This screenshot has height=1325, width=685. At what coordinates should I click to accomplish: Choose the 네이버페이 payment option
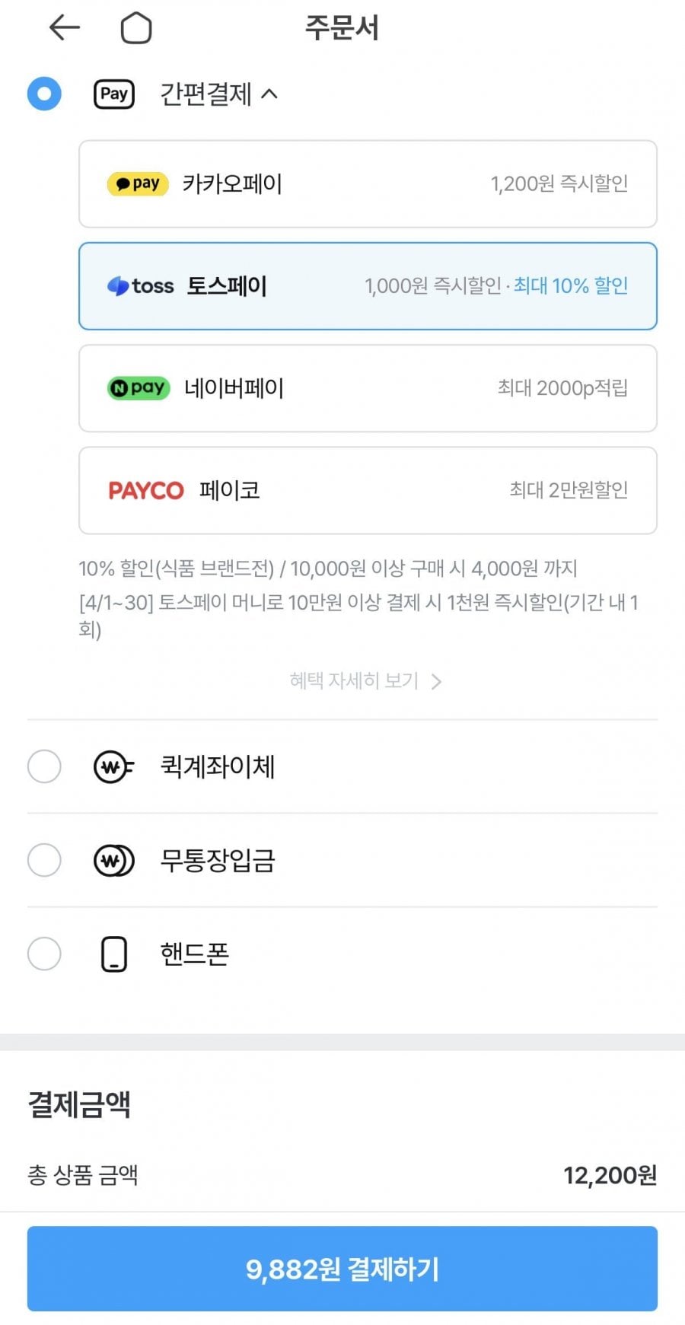(368, 388)
